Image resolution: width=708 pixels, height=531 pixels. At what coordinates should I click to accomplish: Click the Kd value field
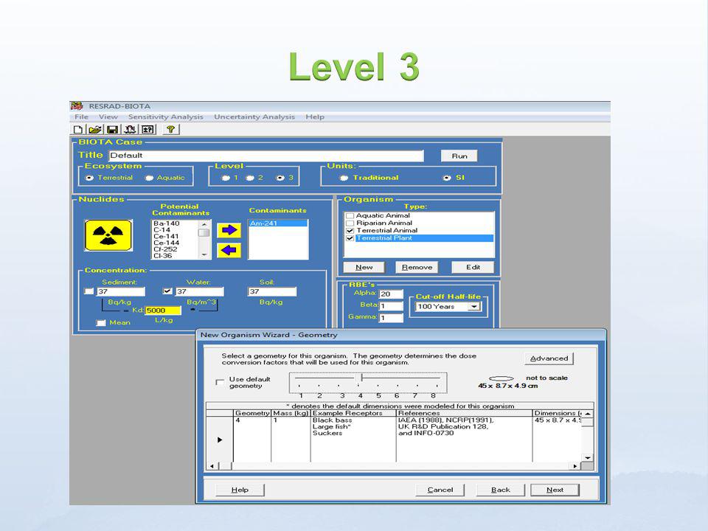tap(163, 310)
